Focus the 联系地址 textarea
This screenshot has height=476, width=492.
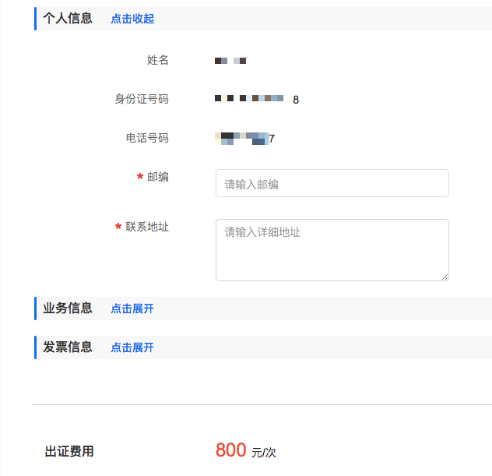[332, 250]
